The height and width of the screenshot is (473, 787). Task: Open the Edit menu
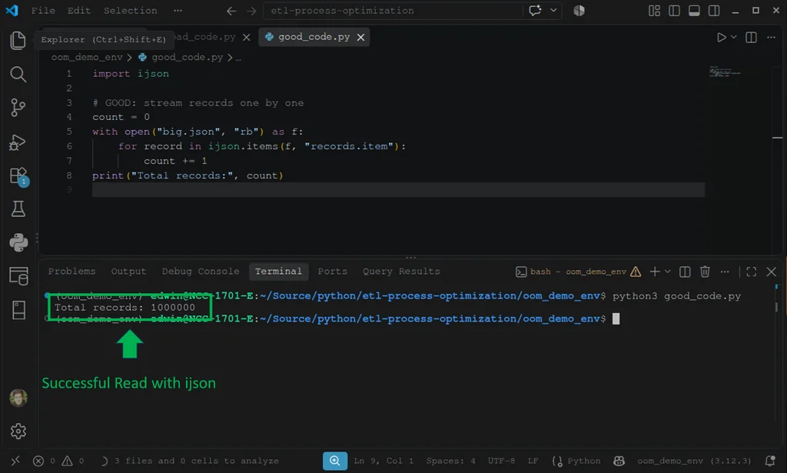[79, 11]
